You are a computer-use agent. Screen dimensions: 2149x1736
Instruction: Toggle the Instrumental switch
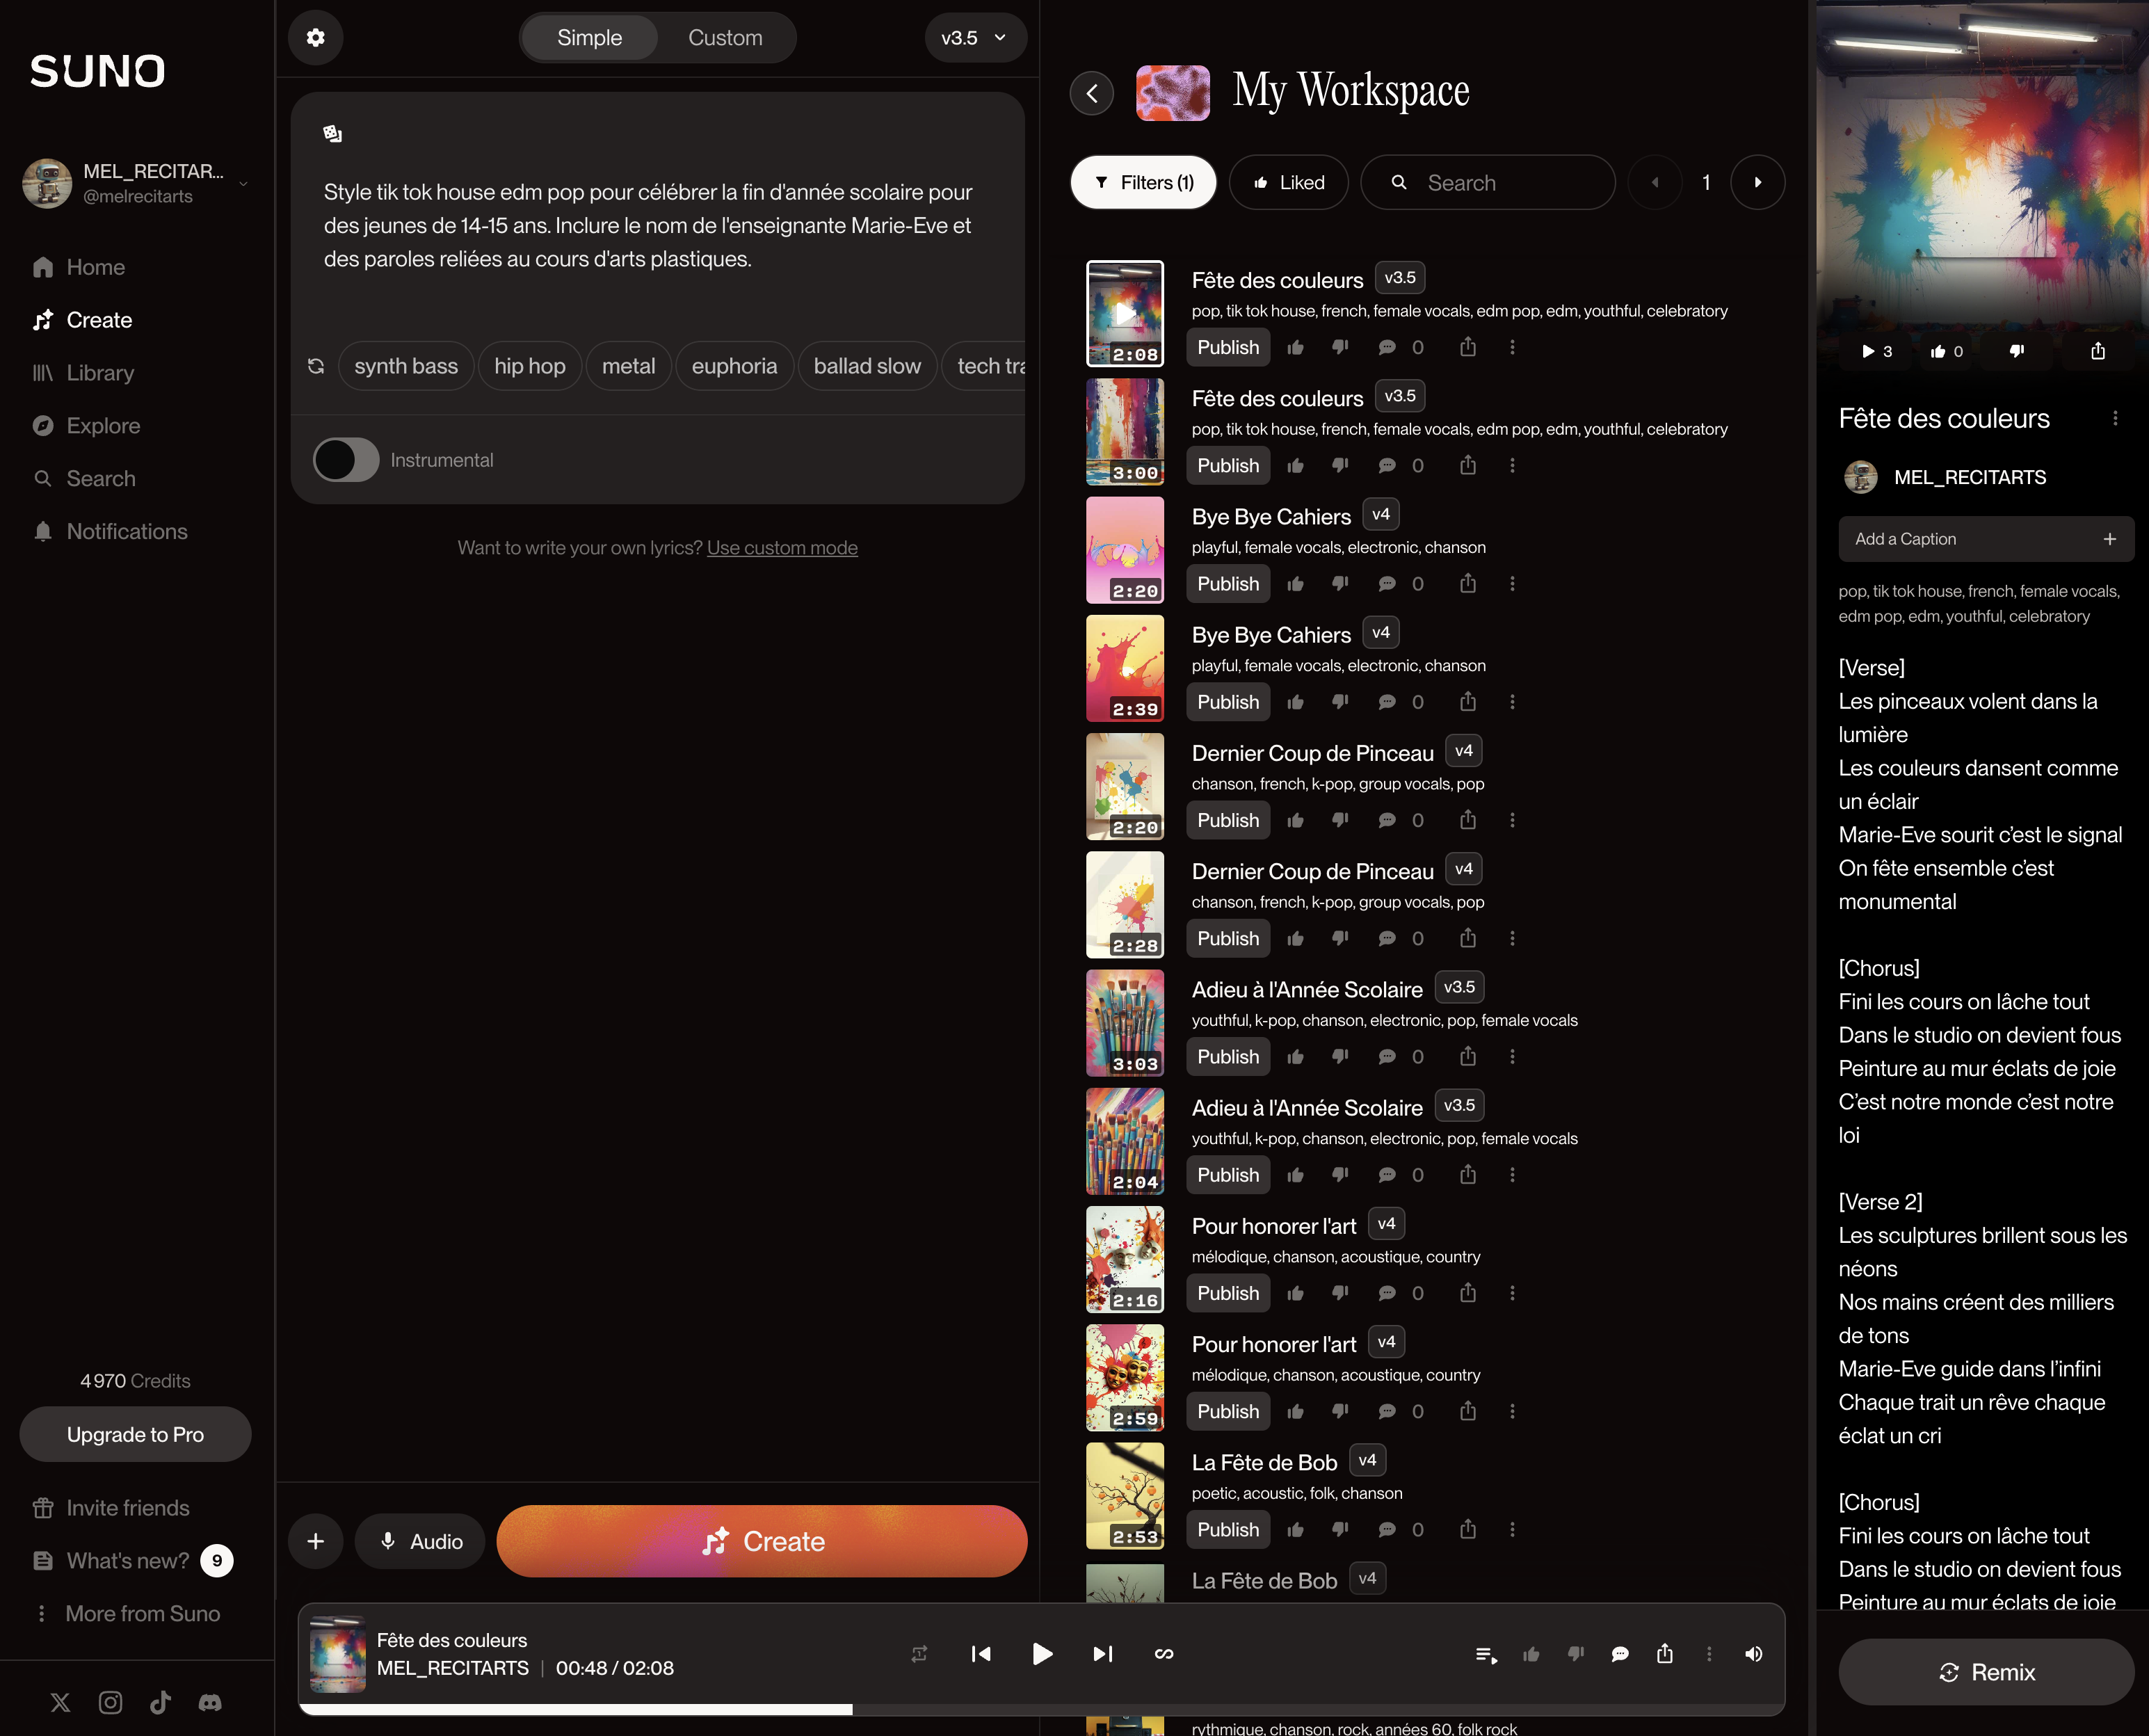pos(346,460)
